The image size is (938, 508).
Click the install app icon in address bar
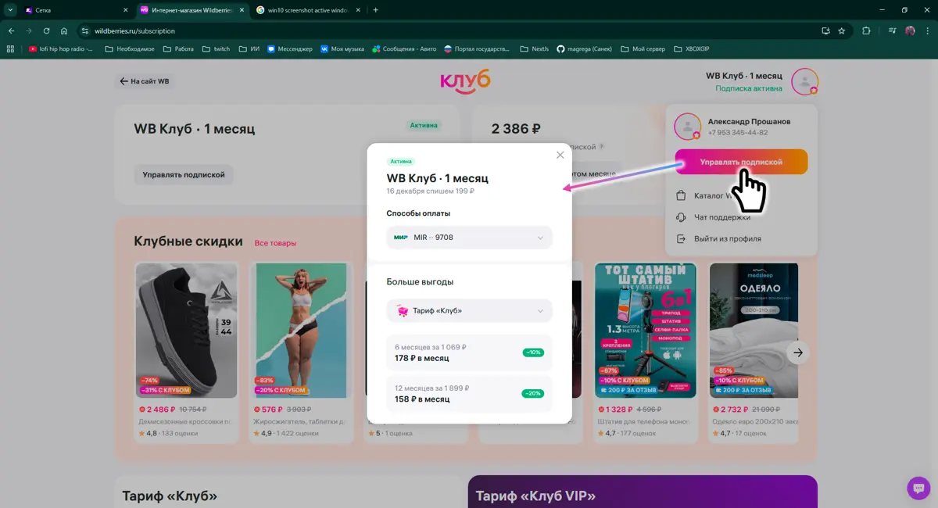(825, 30)
